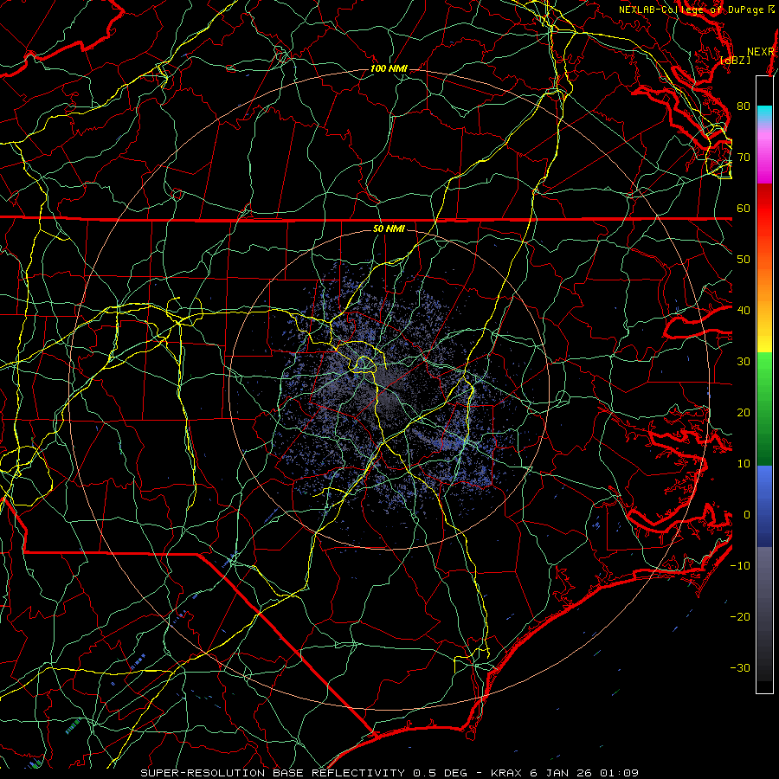Click the 70 dBZ scale value
Screen dimensions: 779x779
tap(744, 157)
